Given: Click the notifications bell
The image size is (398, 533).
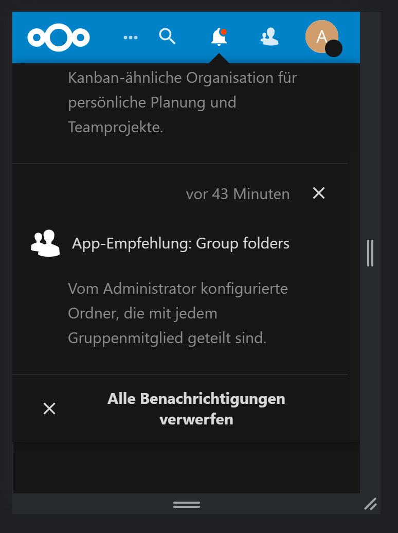Looking at the screenshot, I should pyautogui.click(x=218, y=37).
